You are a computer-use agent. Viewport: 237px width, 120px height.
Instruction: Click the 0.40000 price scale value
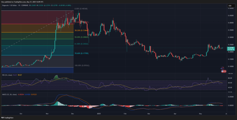231,23
